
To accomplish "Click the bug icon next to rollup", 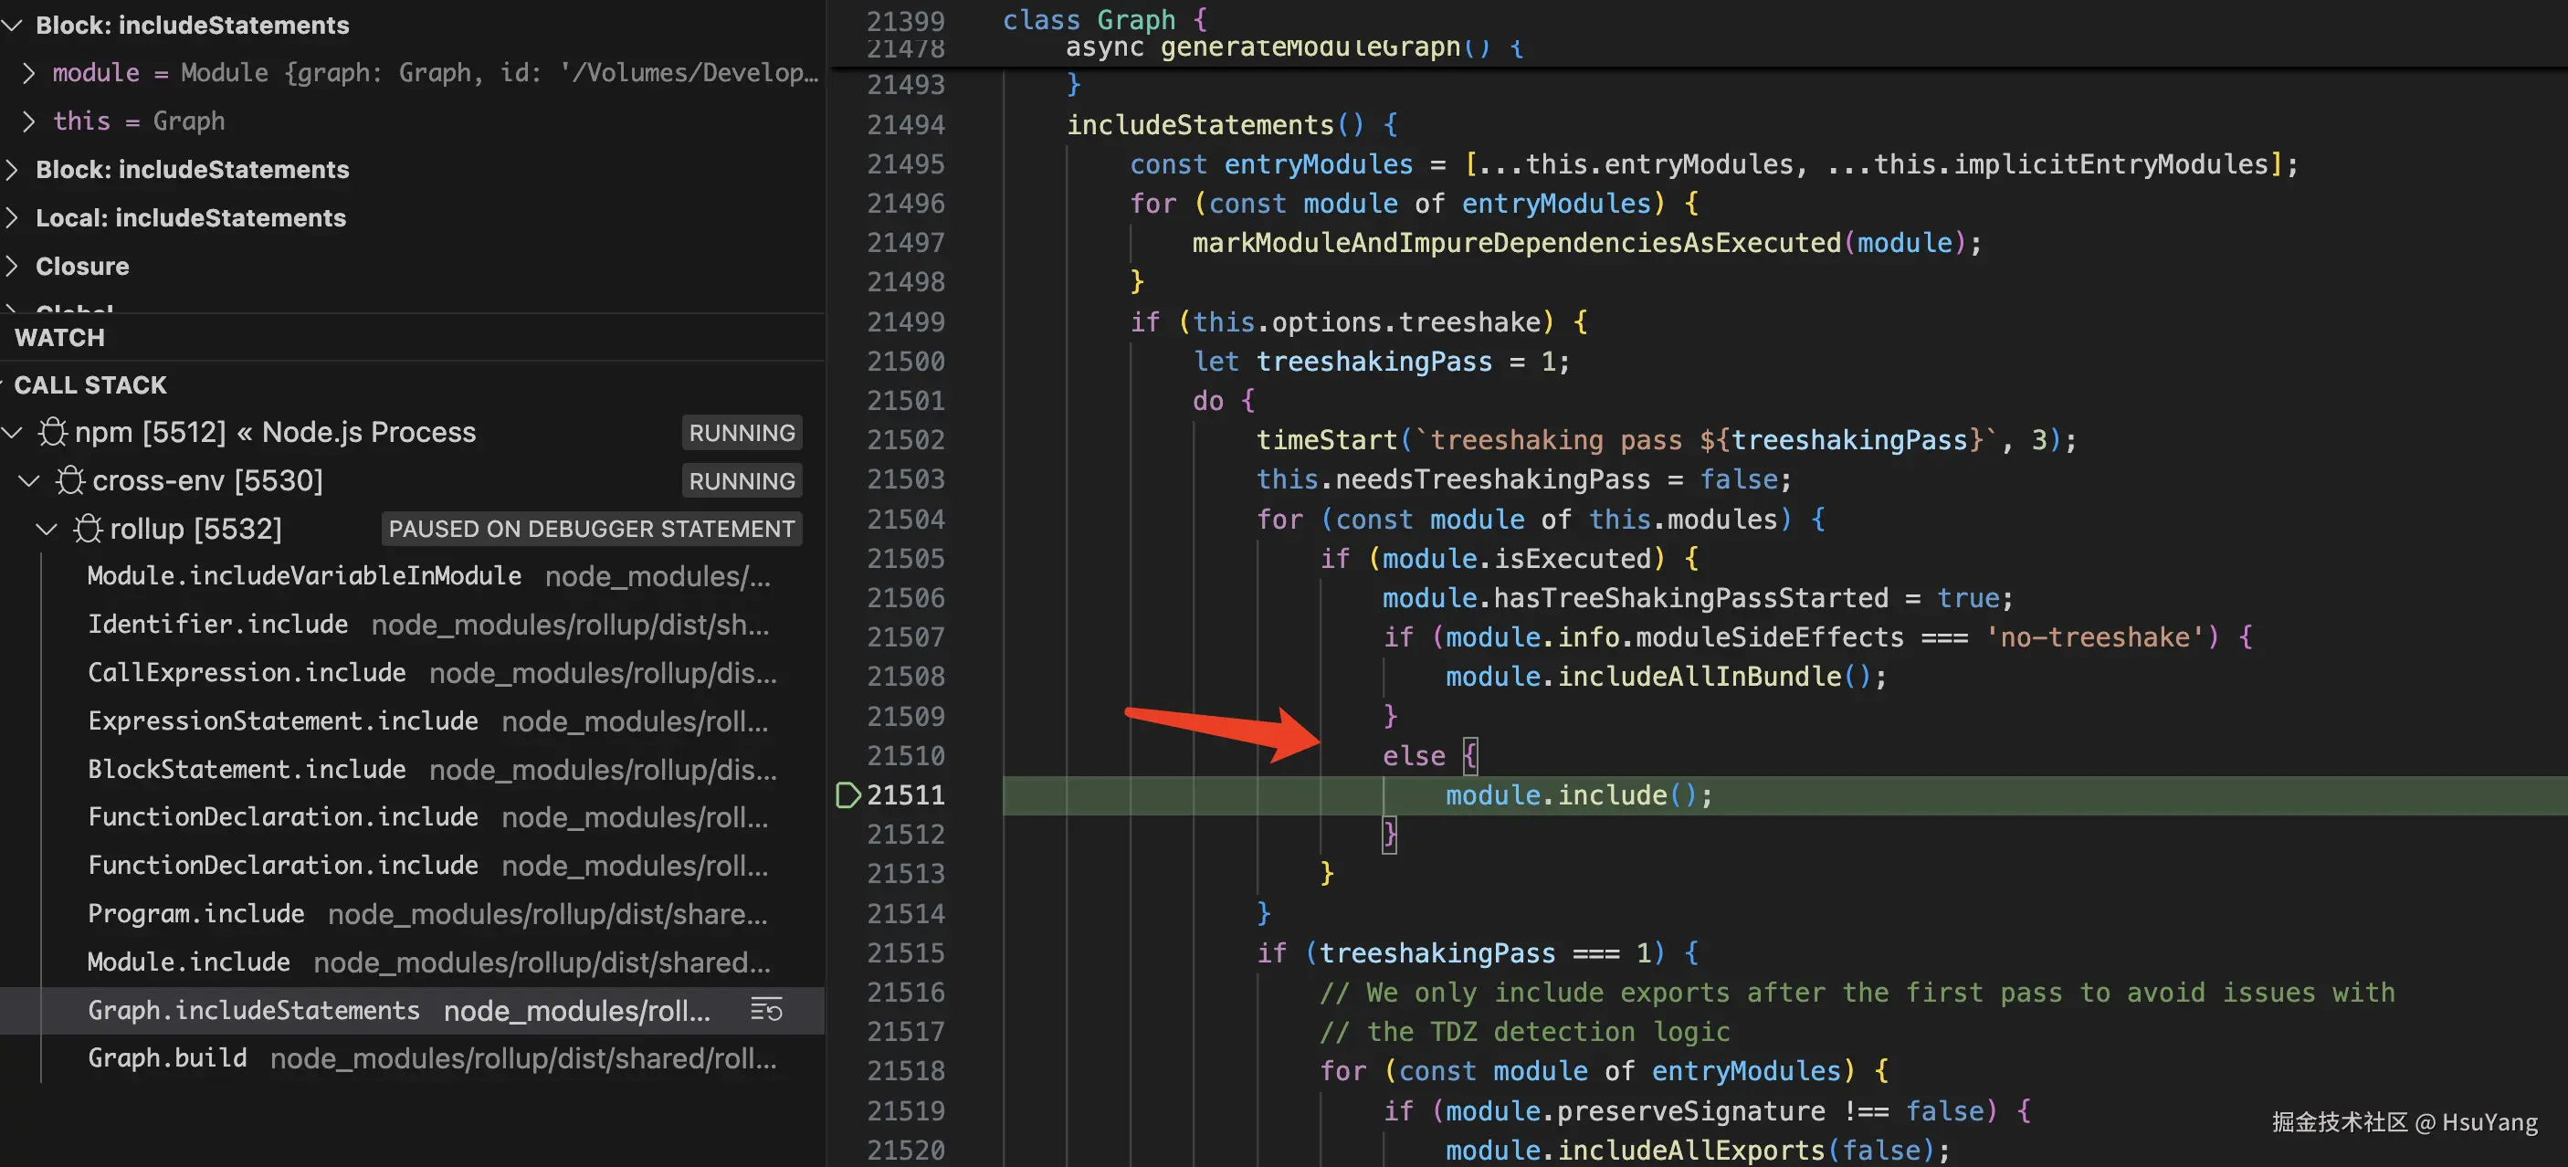I will pos(88,528).
